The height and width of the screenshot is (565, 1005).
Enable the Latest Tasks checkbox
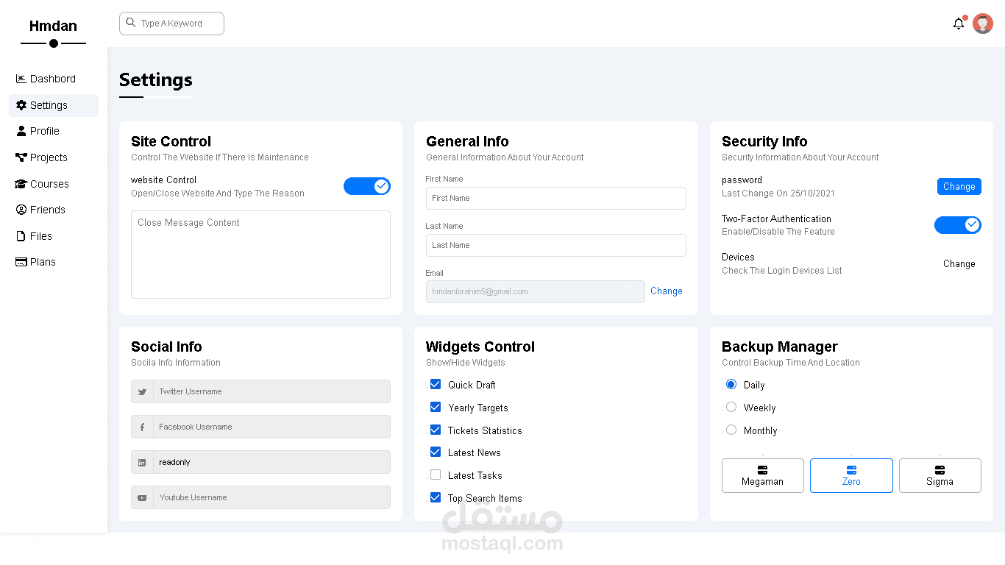pyautogui.click(x=436, y=475)
